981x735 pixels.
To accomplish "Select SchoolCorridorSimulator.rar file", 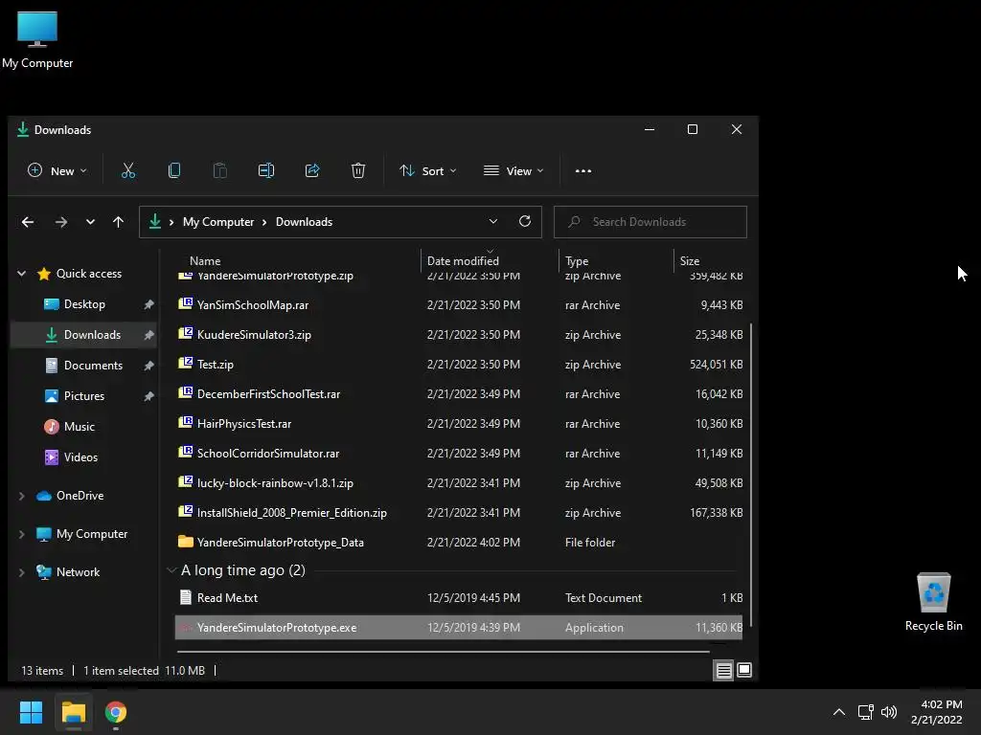I will (459, 454).
